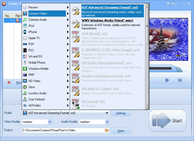
Task: Click the fast forward preview button
Action: tap(167, 80)
